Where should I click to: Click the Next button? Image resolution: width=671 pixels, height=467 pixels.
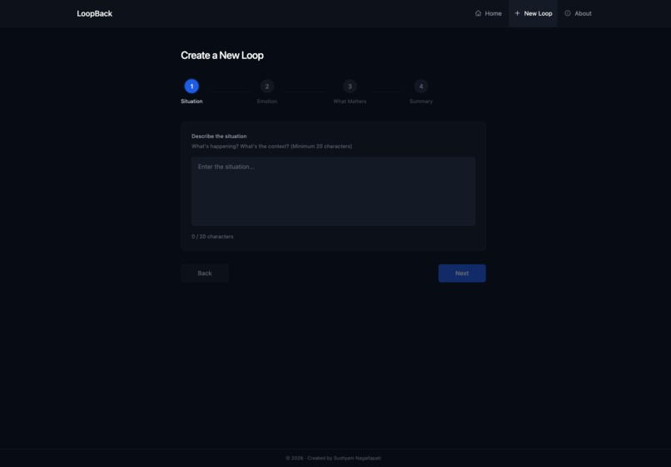pyautogui.click(x=462, y=273)
